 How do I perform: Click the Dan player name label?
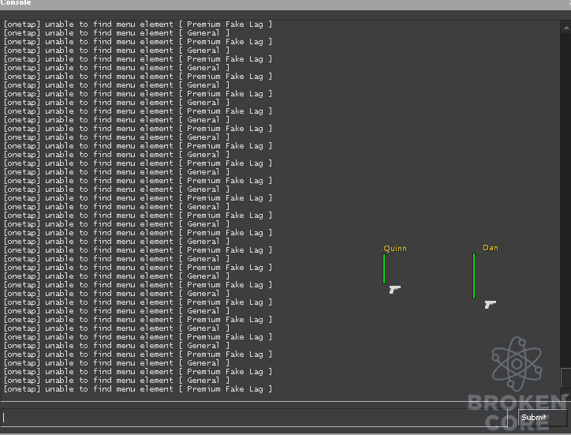(490, 248)
